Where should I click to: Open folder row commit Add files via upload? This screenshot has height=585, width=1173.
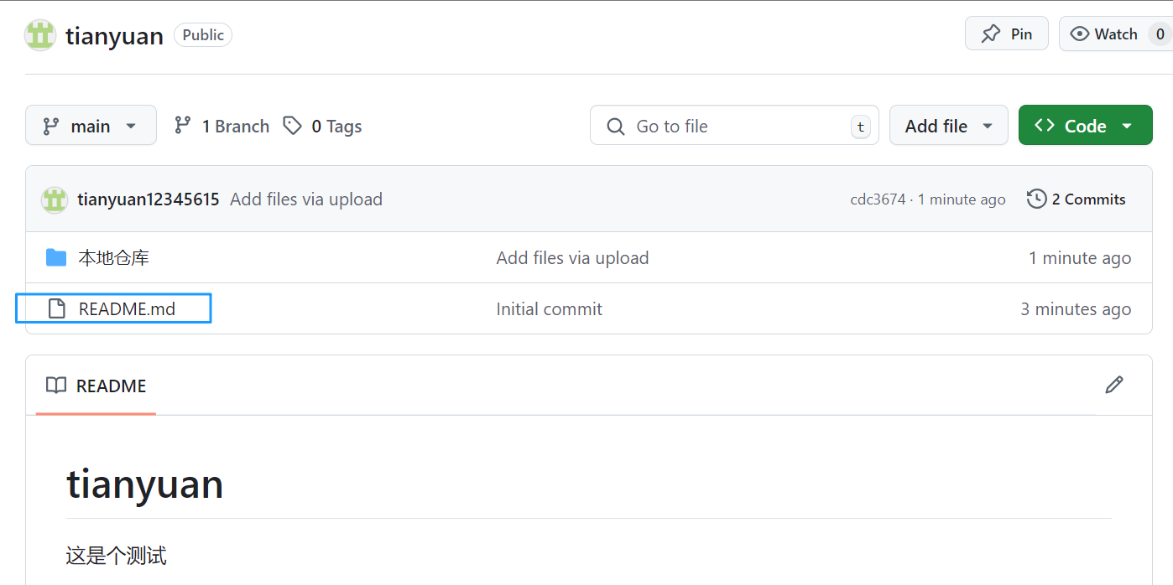pyautogui.click(x=572, y=258)
